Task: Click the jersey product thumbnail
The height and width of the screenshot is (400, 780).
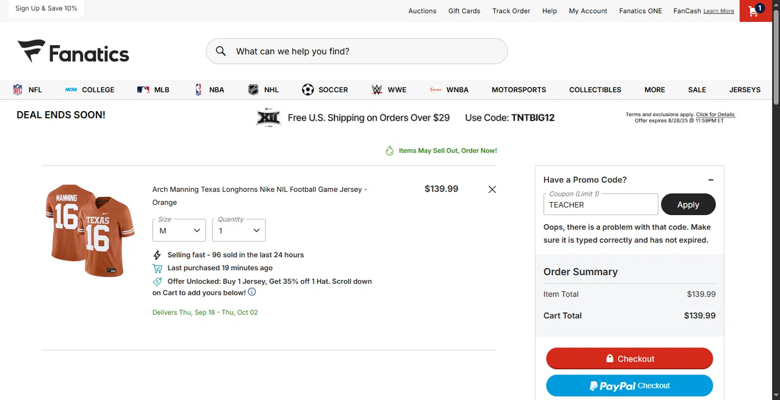Action: [x=90, y=230]
